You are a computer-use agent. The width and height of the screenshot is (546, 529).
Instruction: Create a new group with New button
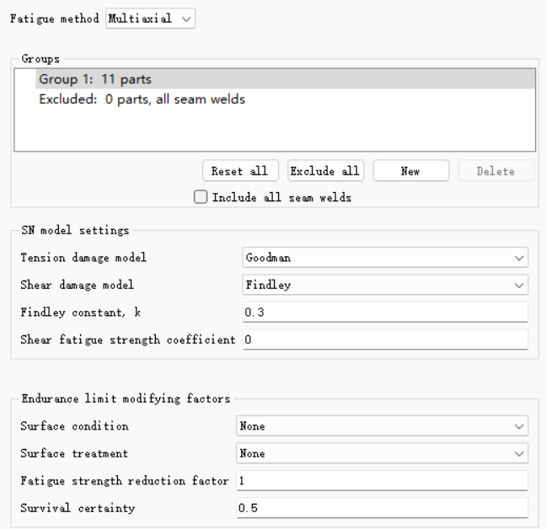(411, 171)
